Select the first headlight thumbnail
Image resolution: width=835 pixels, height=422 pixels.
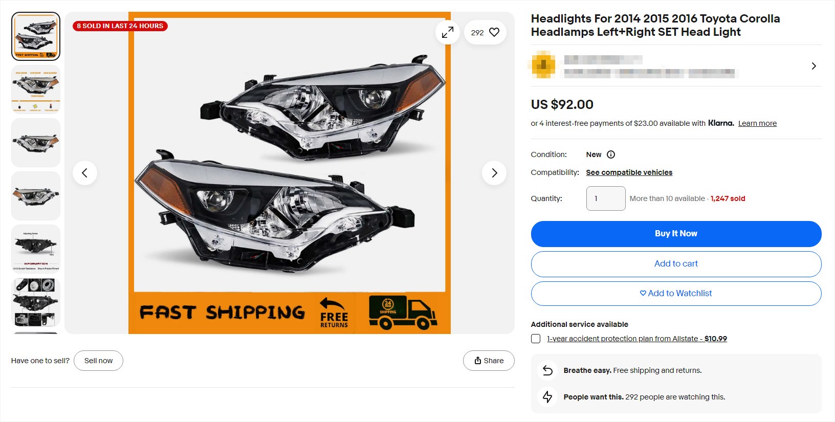pos(35,36)
